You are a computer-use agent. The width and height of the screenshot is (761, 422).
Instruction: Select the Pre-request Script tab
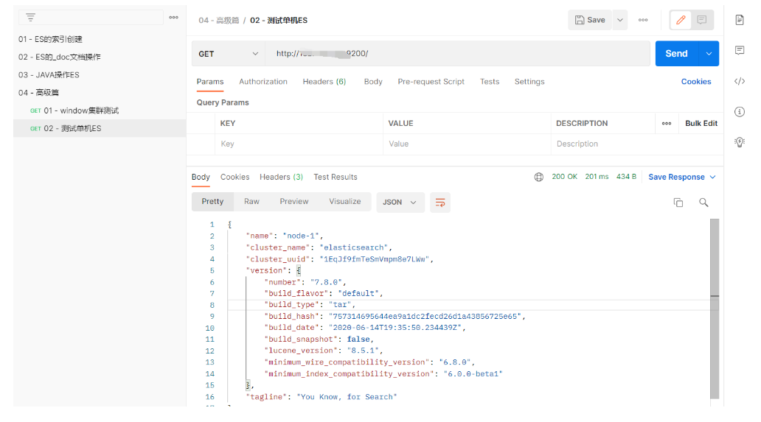pyautogui.click(x=431, y=82)
